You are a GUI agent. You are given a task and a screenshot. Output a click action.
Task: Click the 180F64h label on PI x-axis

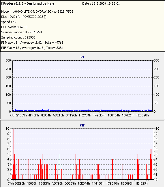coord(114,115)
